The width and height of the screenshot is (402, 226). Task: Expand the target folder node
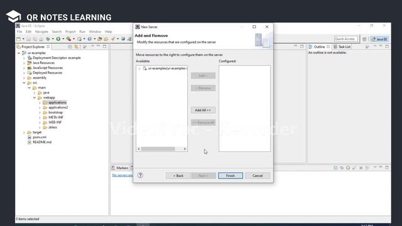point(24,132)
